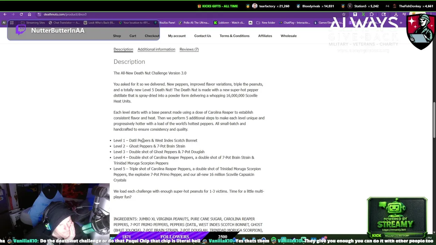Click the AI bookmark icon
The width and height of the screenshot is (436, 245).
pos(4,22)
